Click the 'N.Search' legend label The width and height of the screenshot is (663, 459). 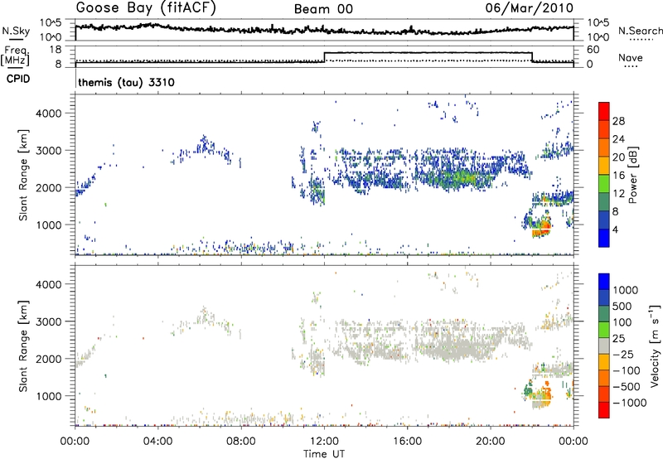click(641, 31)
